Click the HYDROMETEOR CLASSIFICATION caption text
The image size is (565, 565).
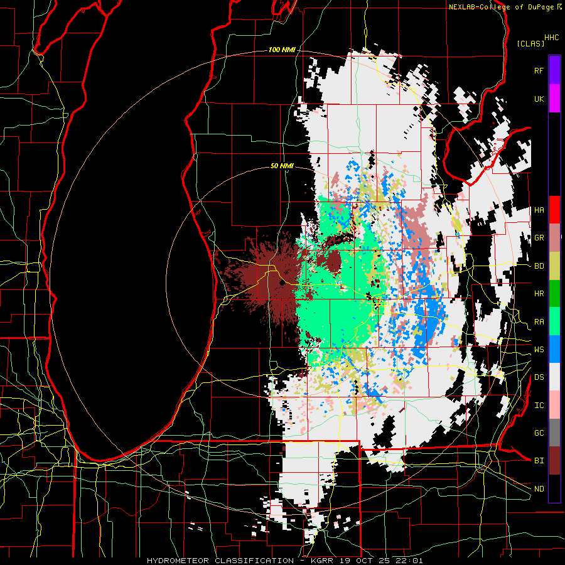pyautogui.click(x=220, y=561)
